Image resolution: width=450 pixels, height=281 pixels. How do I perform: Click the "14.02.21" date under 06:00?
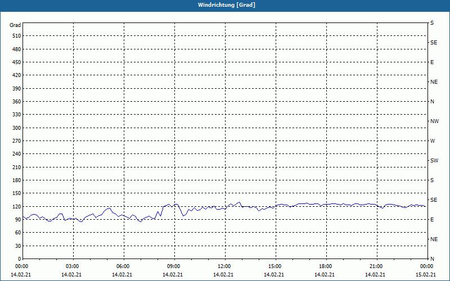coord(122,275)
